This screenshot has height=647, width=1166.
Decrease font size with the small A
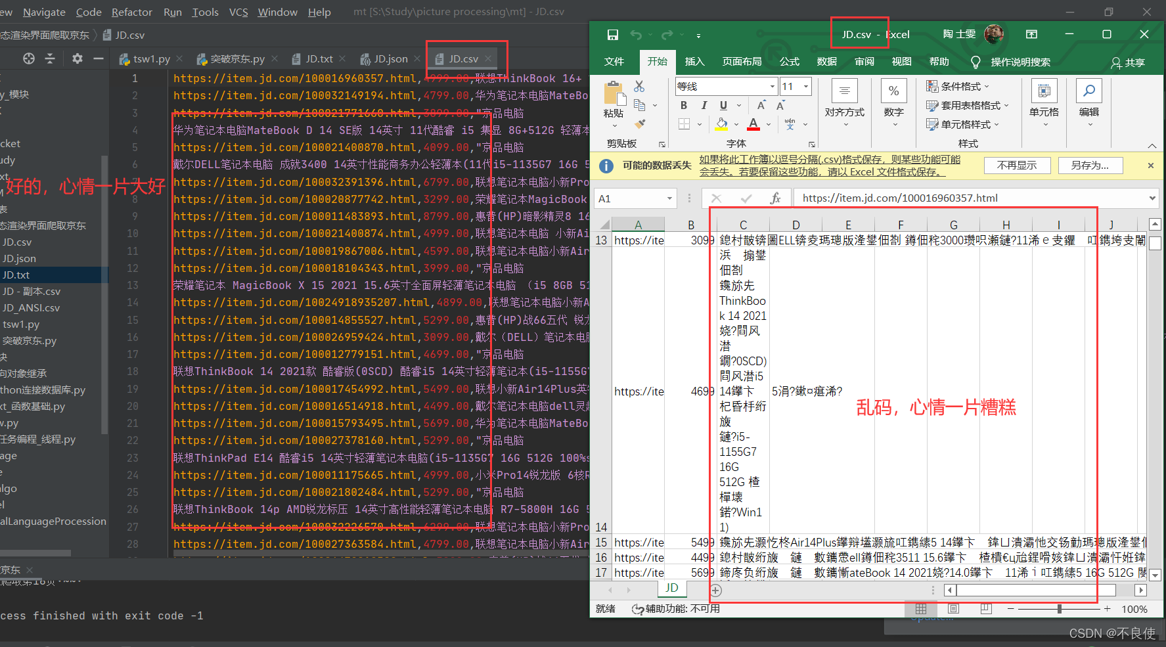[x=780, y=105]
